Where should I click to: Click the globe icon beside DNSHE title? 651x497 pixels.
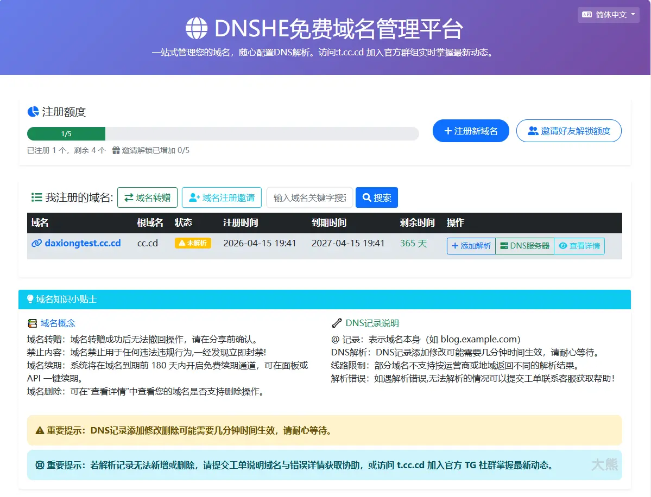pyautogui.click(x=197, y=28)
